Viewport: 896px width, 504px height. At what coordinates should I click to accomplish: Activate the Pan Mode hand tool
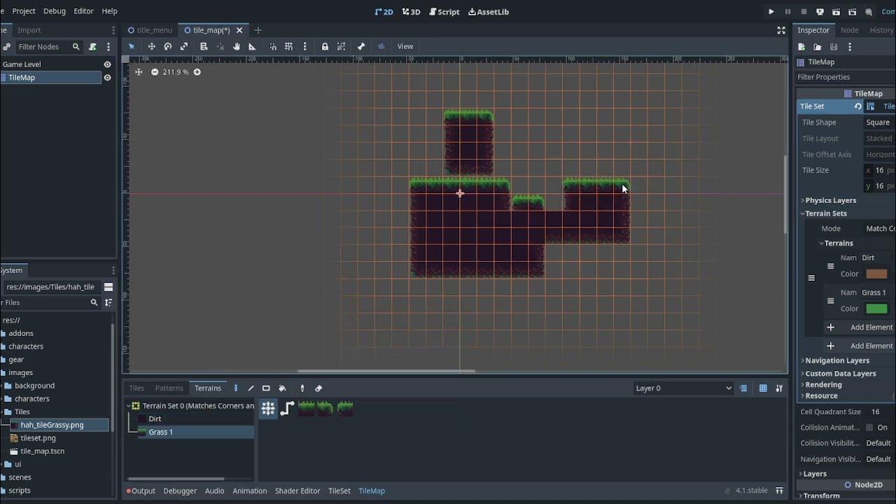point(237,46)
